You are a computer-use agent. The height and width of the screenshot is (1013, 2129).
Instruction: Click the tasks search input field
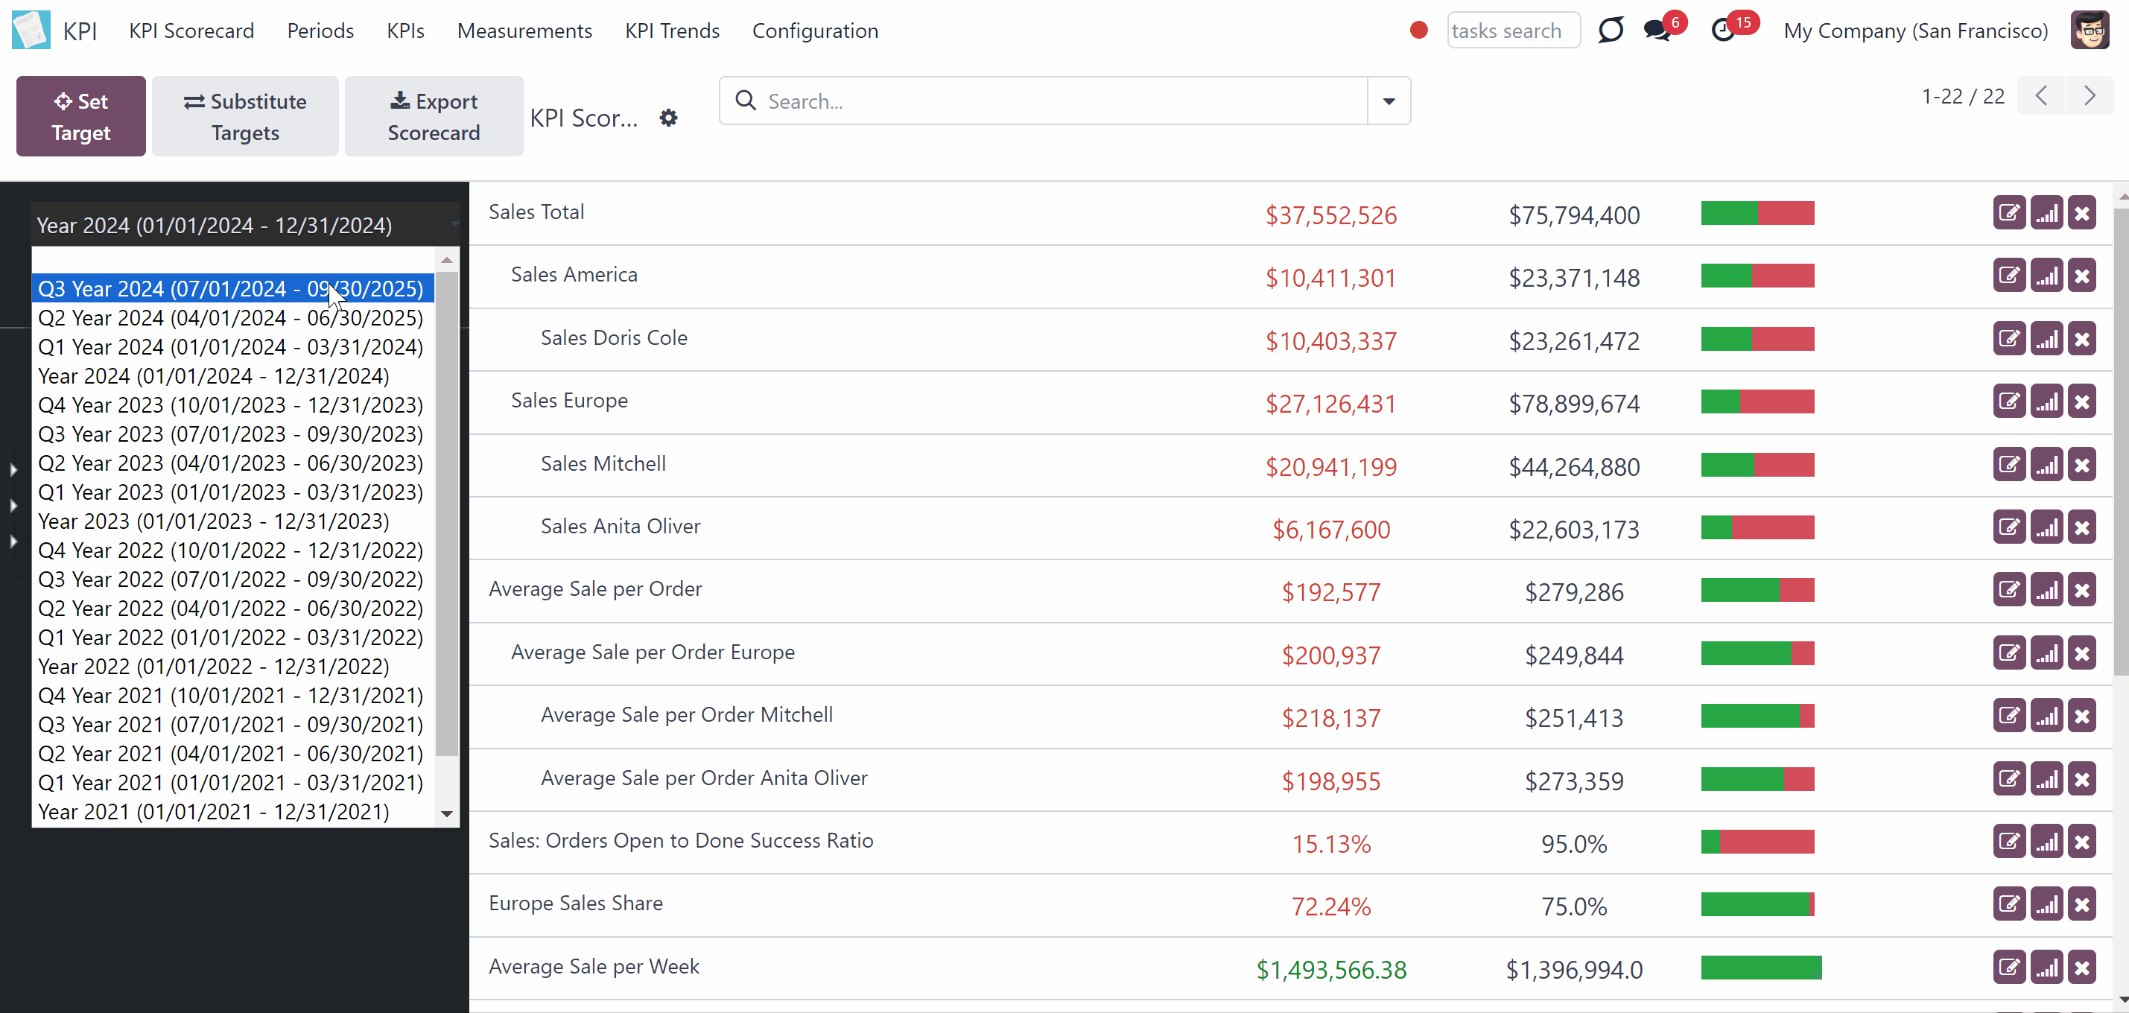(x=1513, y=31)
